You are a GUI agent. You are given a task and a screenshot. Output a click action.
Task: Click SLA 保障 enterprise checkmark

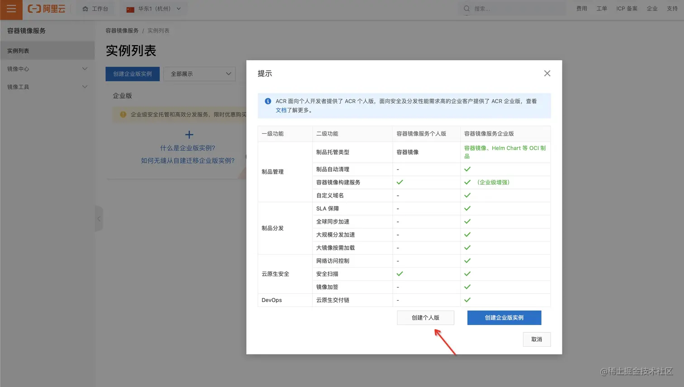pos(467,208)
